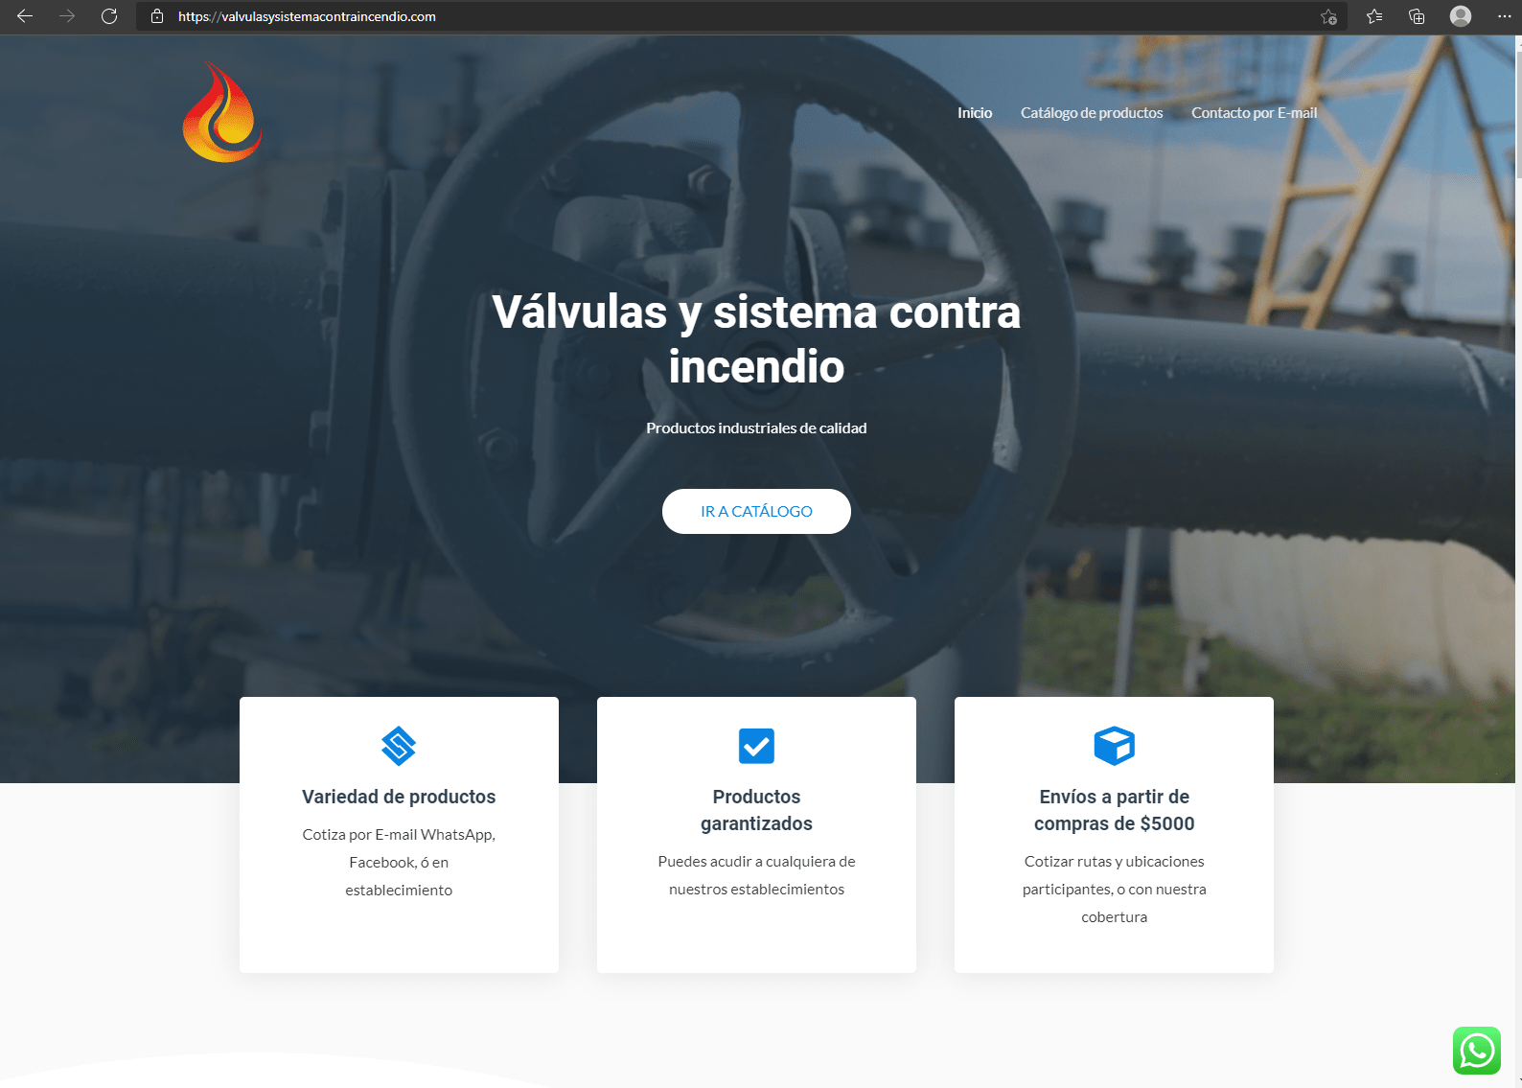Screen dimensions: 1522x1088
Task: Open the WhatsApp chat floating icon
Action: click(1476, 1051)
